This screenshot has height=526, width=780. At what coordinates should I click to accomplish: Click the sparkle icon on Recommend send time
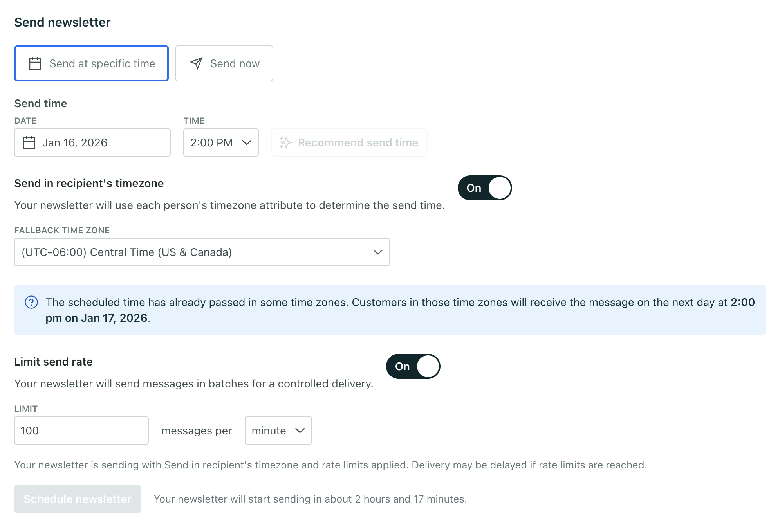tap(285, 142)
